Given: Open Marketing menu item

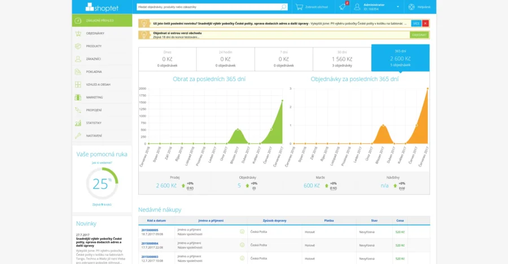Looking at the screenshot, I should tap(102, 97).
